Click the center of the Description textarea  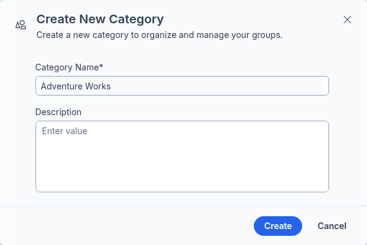[x=182, y=156]
